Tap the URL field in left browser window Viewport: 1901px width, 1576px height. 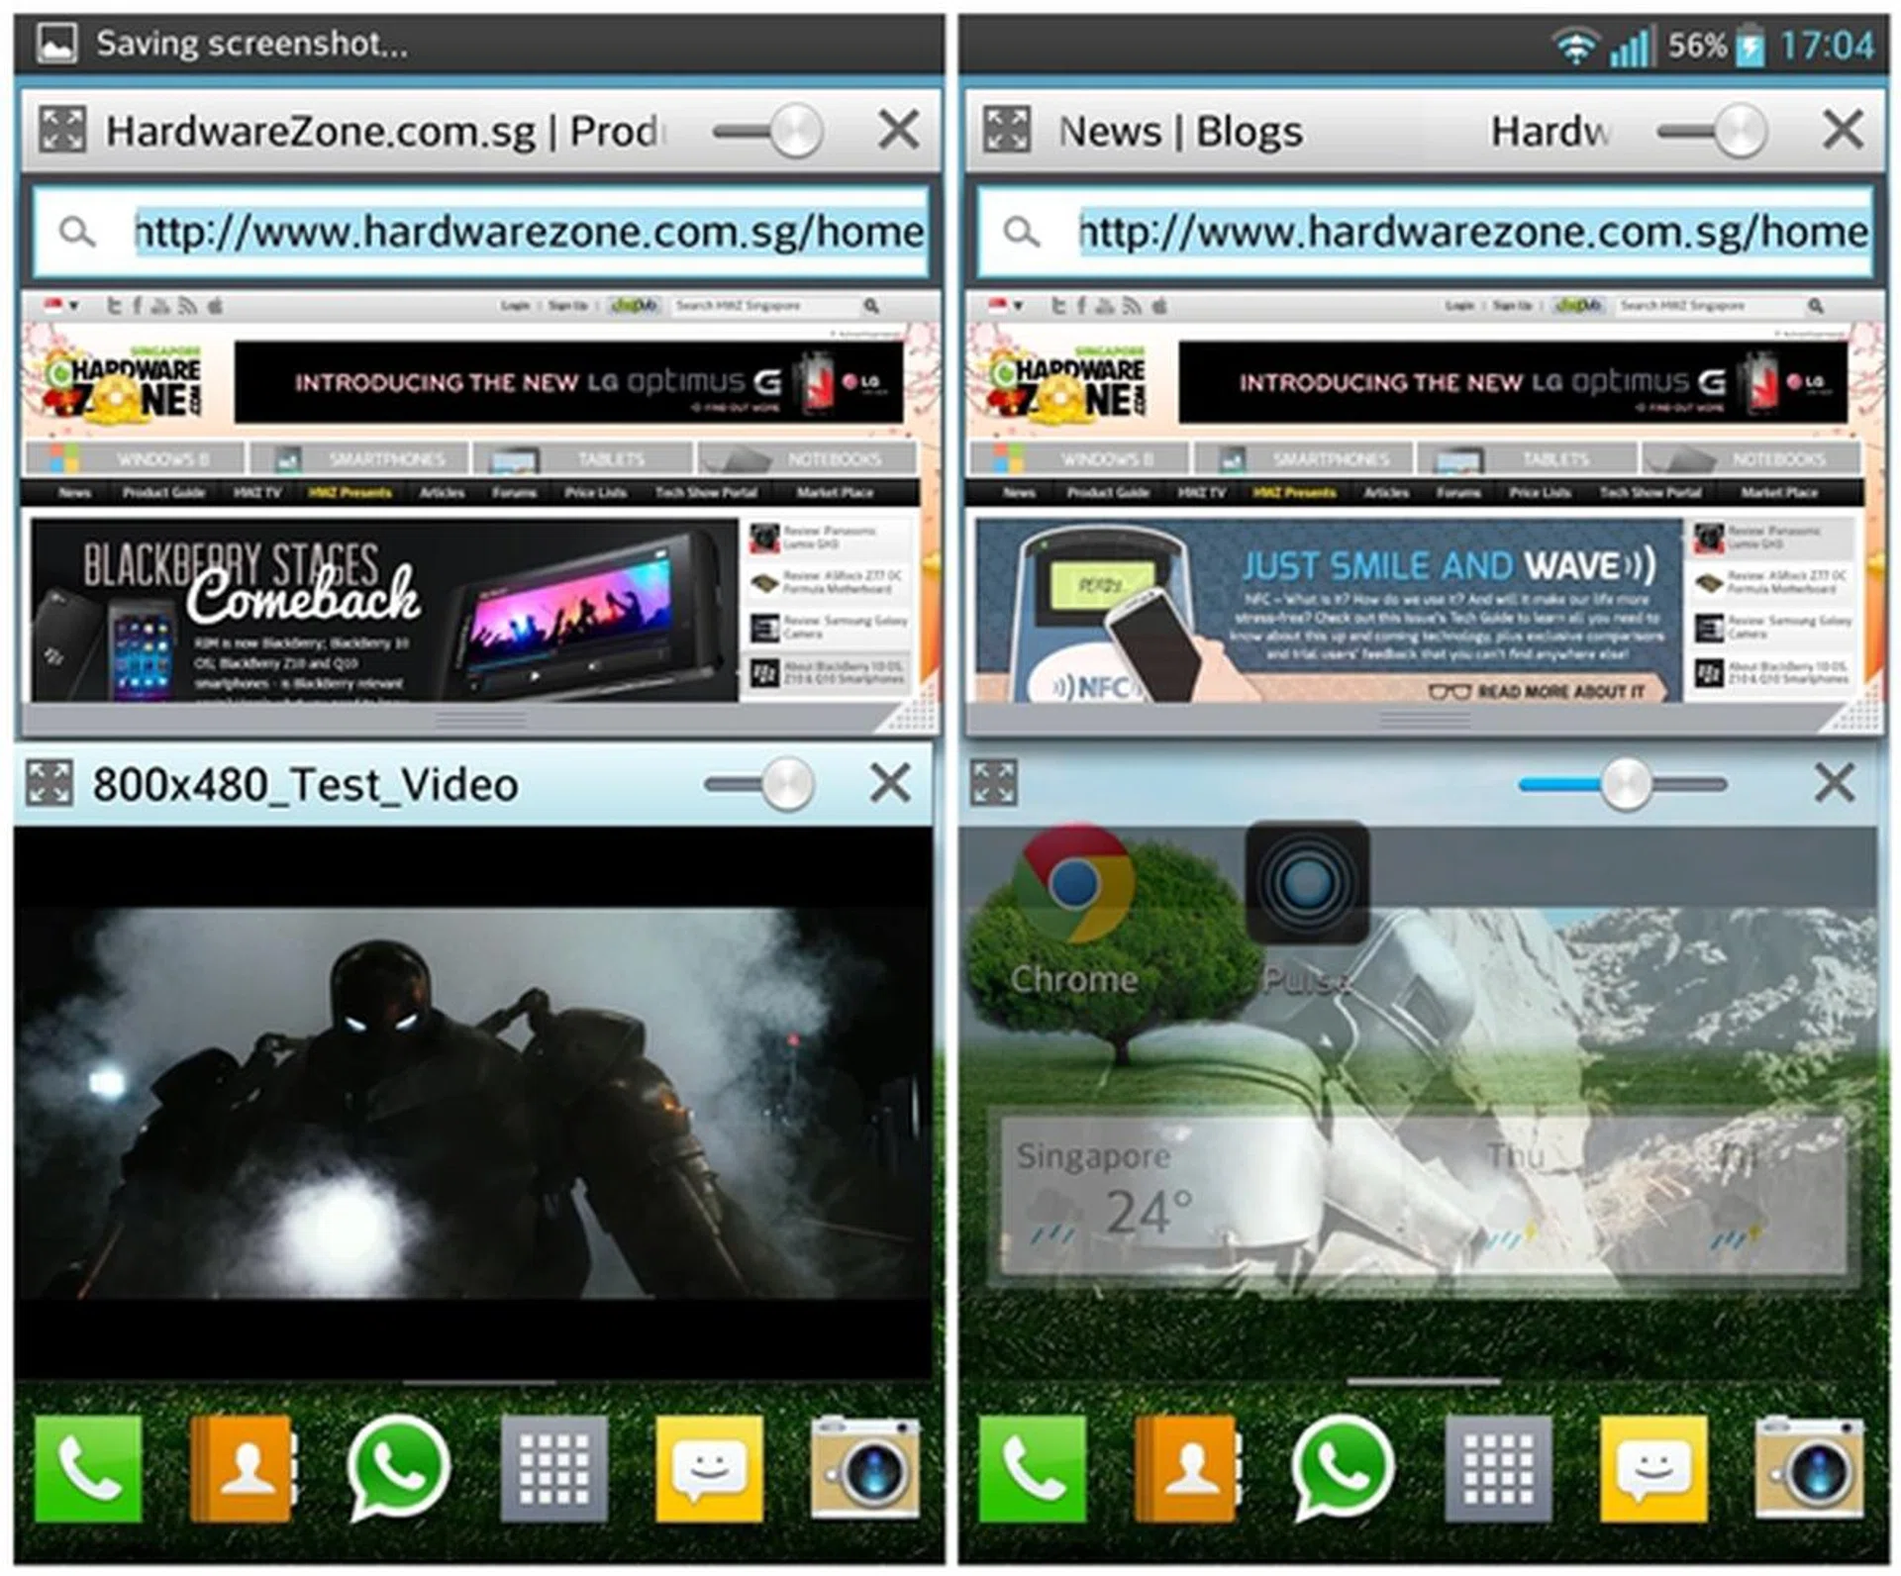(x=528, y=233)
